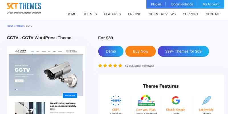Click the Core Web Vitals speedometer icon
Image resolution: width=228 pixels, height=114 pixels.
pos(146,100)
